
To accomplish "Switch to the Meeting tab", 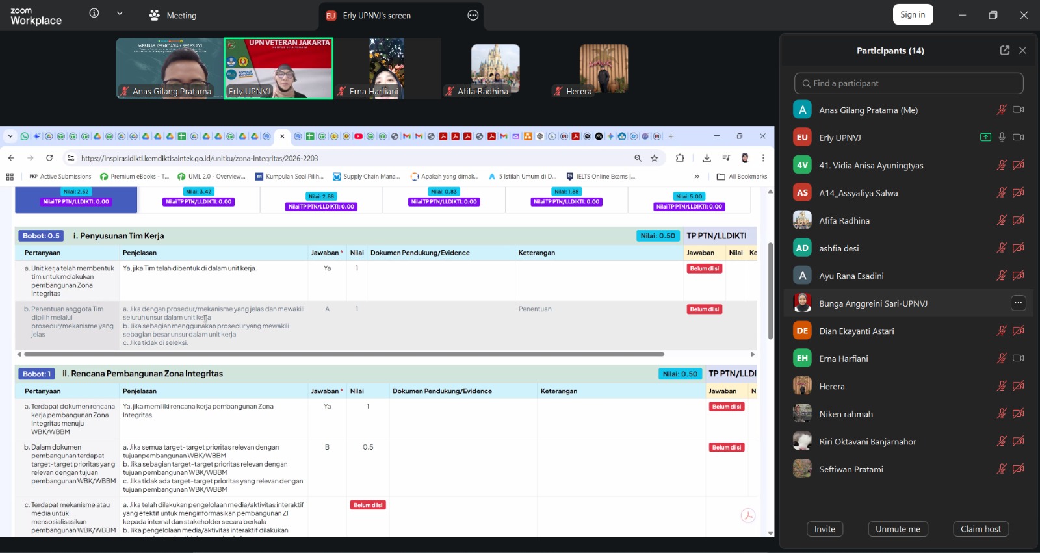I will coord(173,16).
